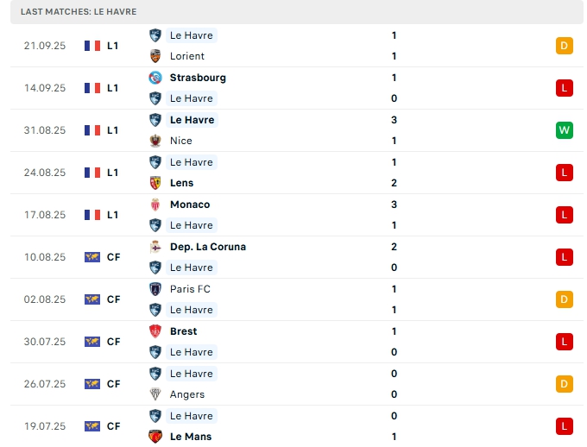Viewport: 587px width, 447px height.
Task: Click the CF competition label on 10.08.25
Action: [113, 257]
